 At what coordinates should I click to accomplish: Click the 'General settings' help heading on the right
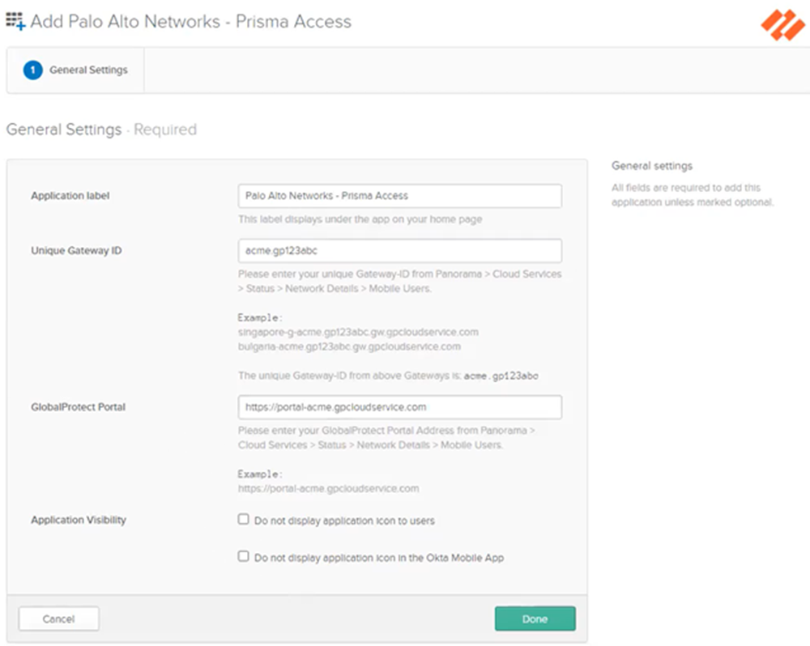click(652, 166)
